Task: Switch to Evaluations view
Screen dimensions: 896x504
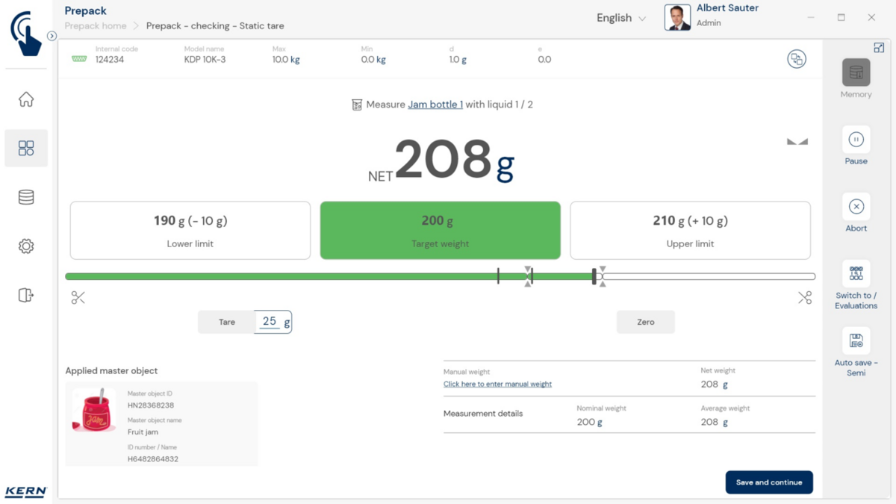Action: pos(856,274)
